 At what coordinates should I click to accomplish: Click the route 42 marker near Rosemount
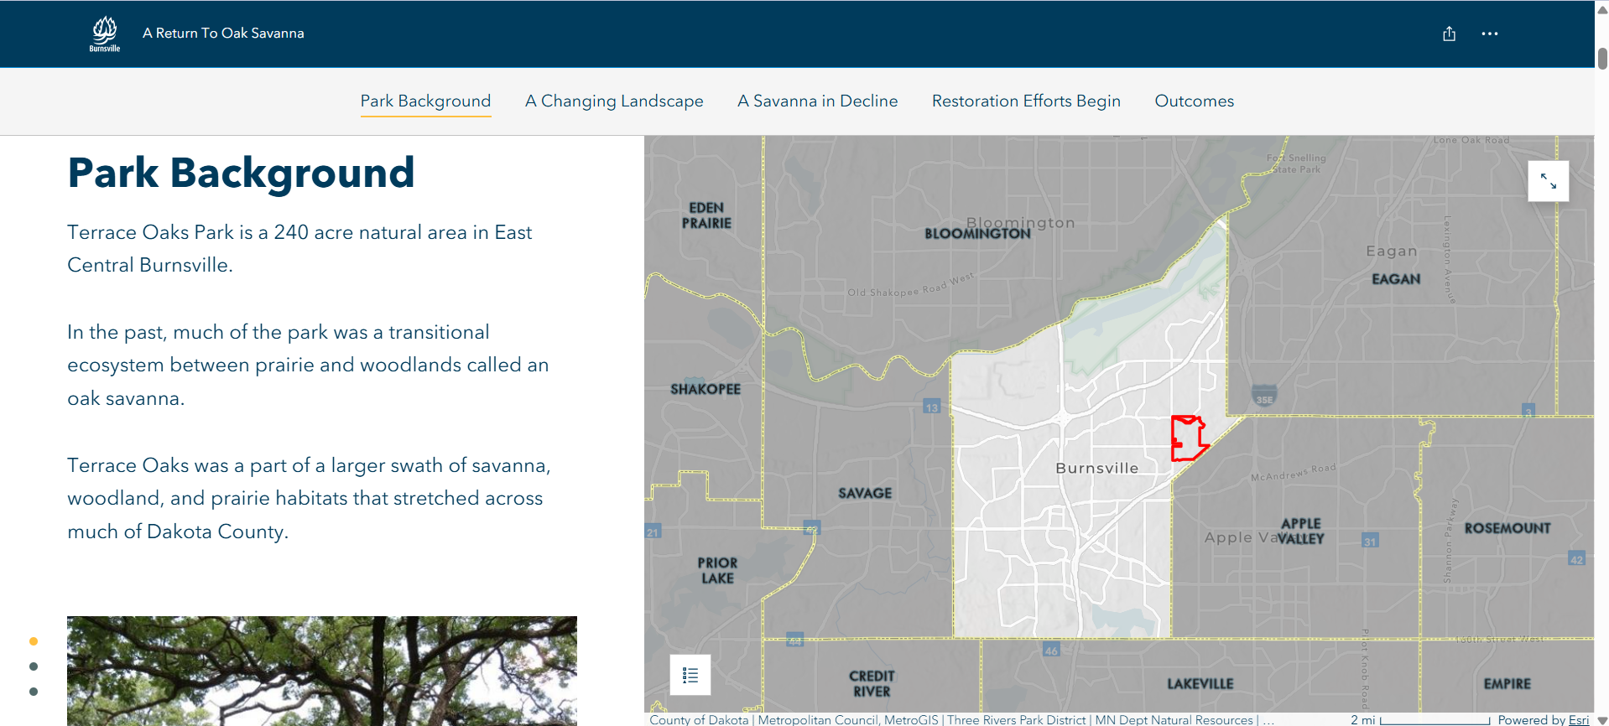coord(1576,559)
